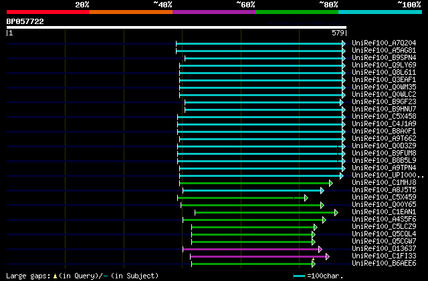
Task: Click the cyan alignment bar for UniRef100_C5X458
Action: click(260, 117)
